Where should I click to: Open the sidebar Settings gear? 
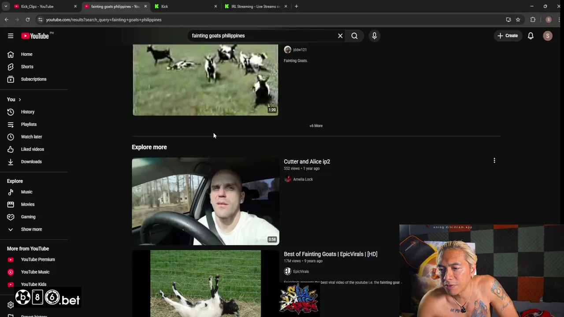(x=11, y=305)
